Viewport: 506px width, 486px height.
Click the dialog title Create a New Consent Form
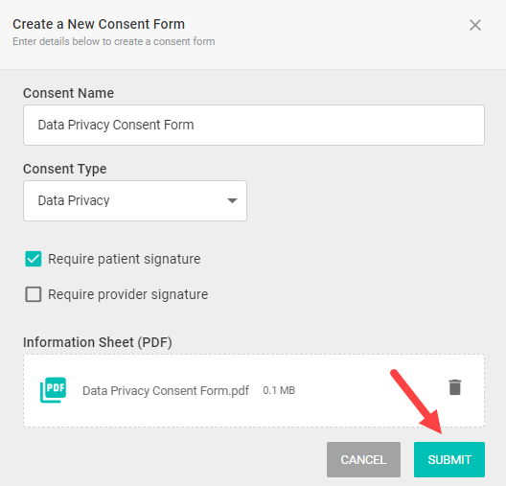[x=99, y=24]
